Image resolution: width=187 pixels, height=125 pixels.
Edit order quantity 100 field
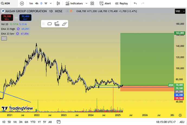tap(16, 18)
